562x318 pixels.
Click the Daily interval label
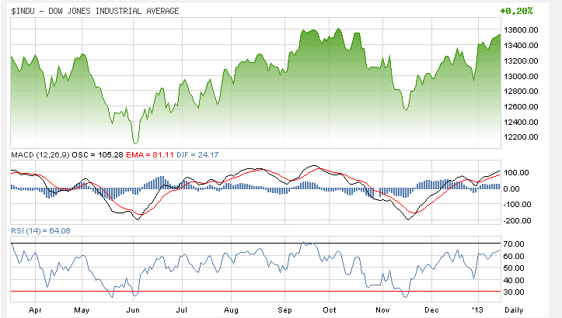(x=514, y=310)
